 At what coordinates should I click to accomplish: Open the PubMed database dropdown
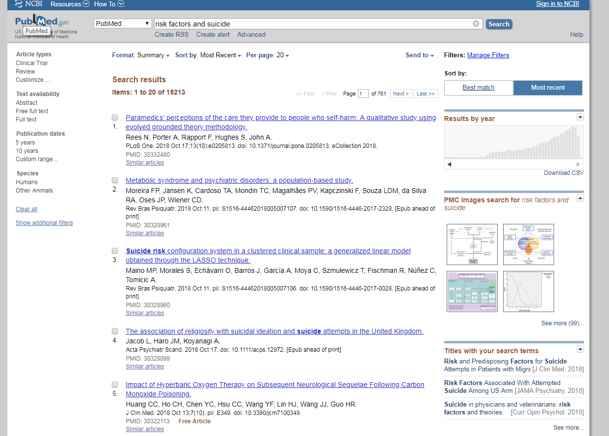(x=123, y=24)
